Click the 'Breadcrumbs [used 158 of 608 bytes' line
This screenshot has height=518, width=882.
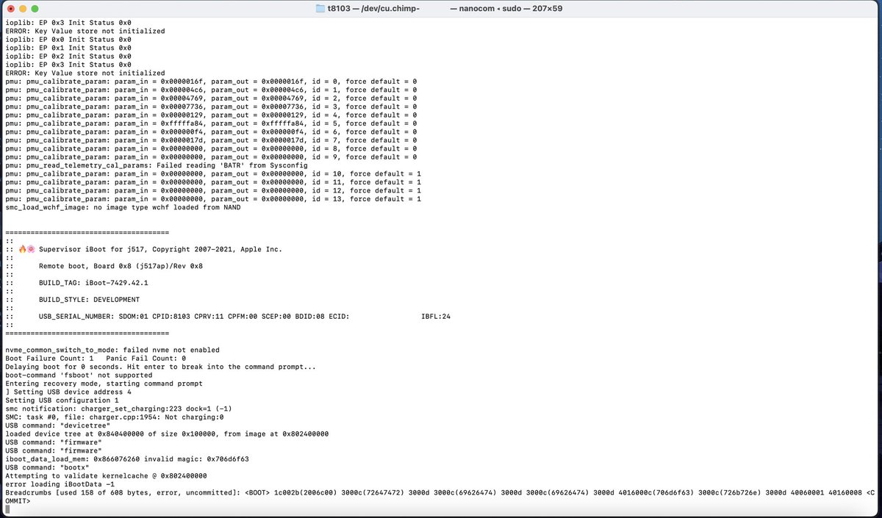click(440, 493)
